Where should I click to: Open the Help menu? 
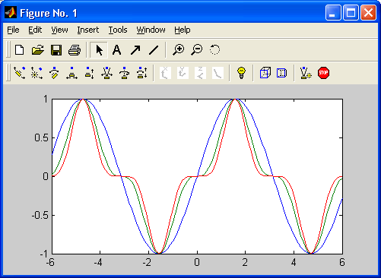tap(183, 30)
